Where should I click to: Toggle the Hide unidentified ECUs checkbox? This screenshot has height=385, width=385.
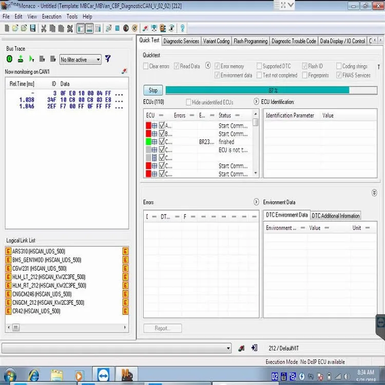tap(188, 102)
